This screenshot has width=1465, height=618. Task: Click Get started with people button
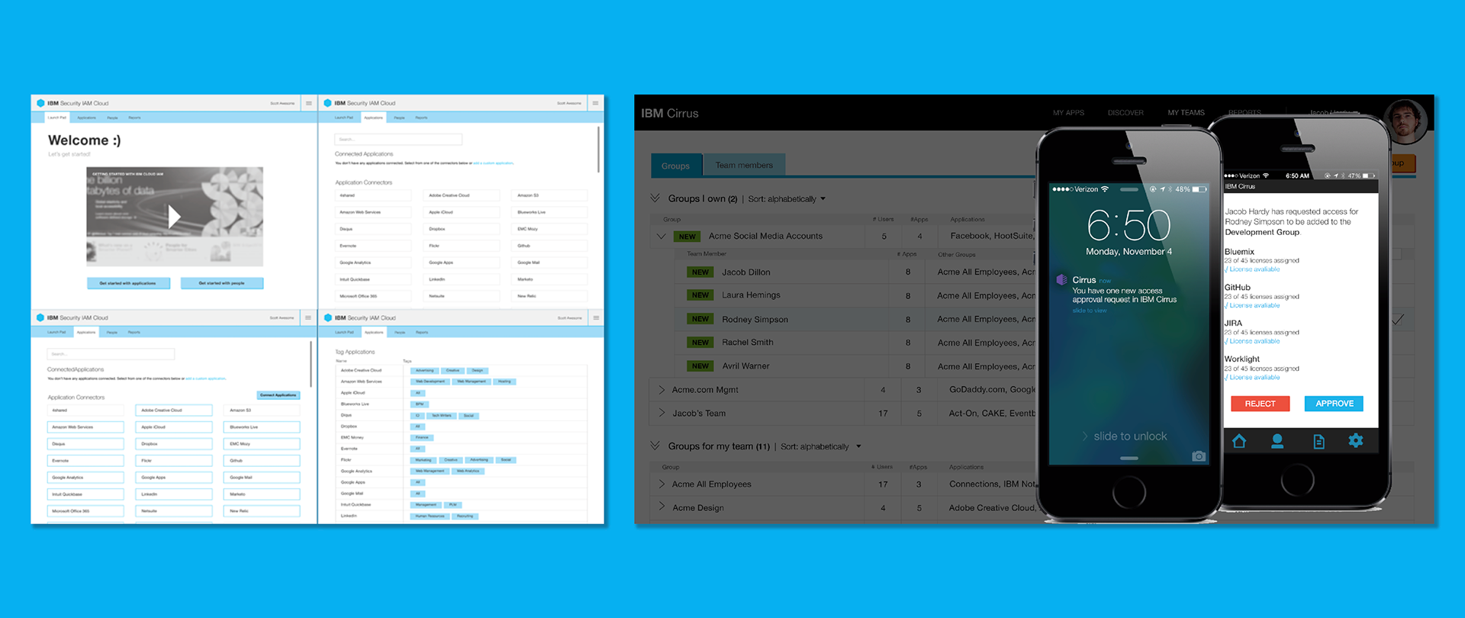coord(222,283)
